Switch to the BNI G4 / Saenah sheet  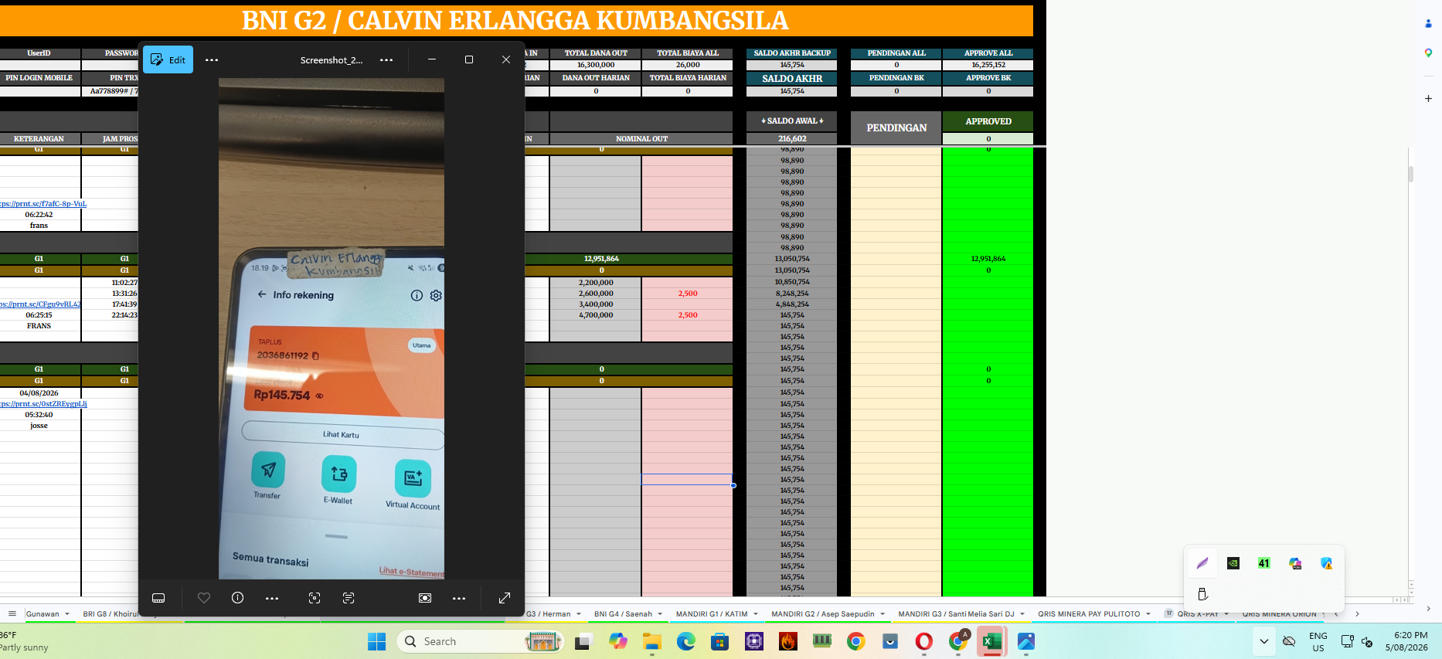click(623, 614)
